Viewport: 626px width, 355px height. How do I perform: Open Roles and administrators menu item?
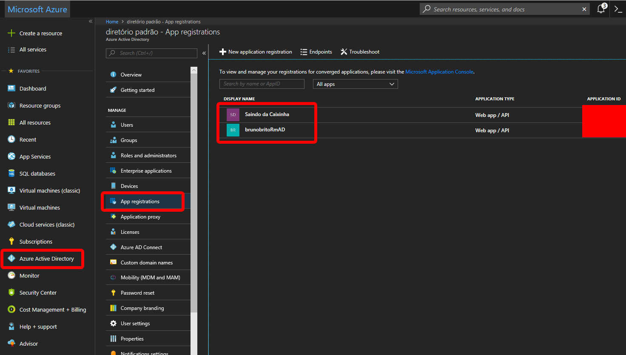pyautogui.click(x=148, y=156)
